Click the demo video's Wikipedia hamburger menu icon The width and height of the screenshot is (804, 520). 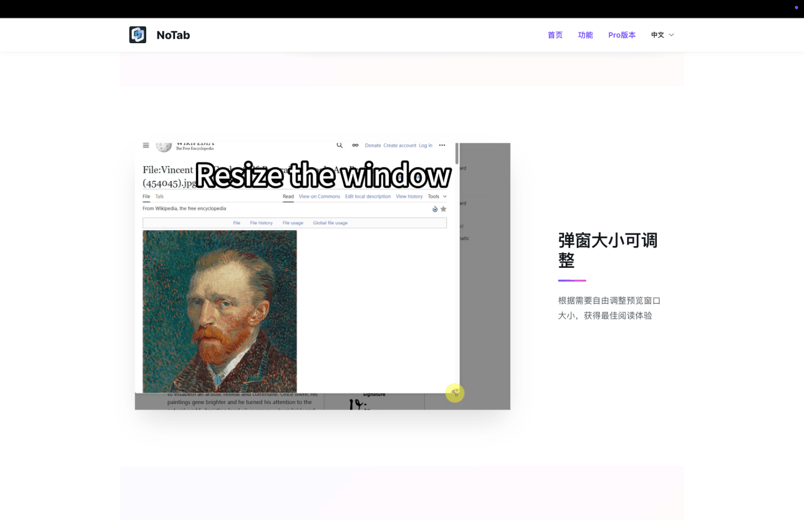coord(146,145)
